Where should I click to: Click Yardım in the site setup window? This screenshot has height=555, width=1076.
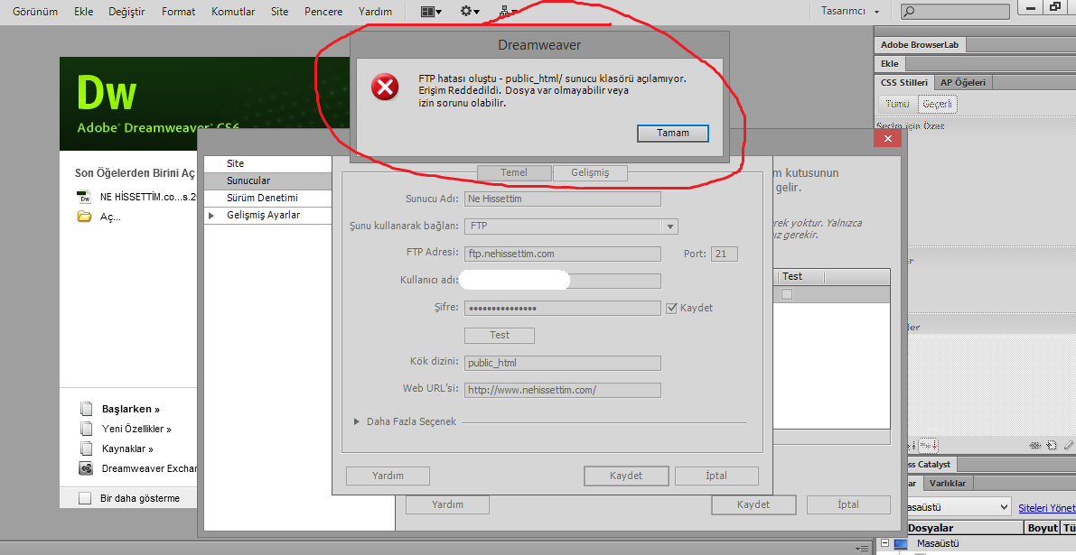[x=447, y=504]
